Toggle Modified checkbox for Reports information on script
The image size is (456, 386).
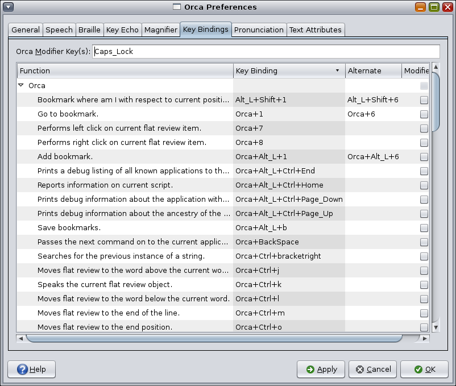[x=424, y=185]
